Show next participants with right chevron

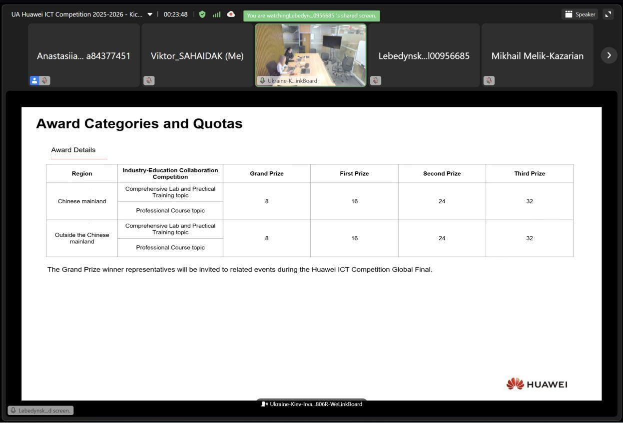[x=609, y=55]
